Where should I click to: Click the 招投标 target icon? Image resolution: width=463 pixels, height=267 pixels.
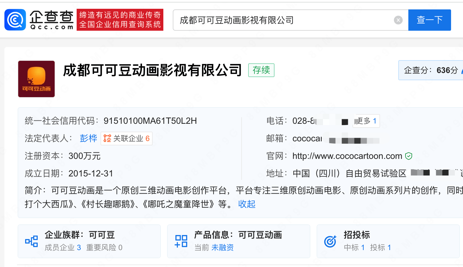(x=330, y=241)
